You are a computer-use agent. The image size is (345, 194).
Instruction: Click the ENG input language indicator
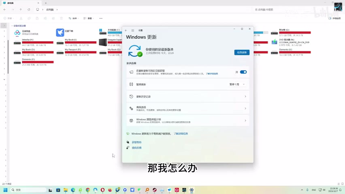tap(314, 190)
